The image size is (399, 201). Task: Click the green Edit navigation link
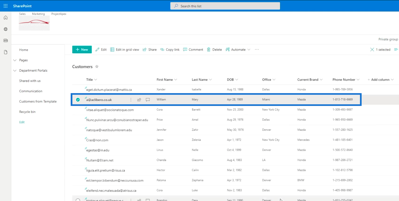tap(22, 122)
